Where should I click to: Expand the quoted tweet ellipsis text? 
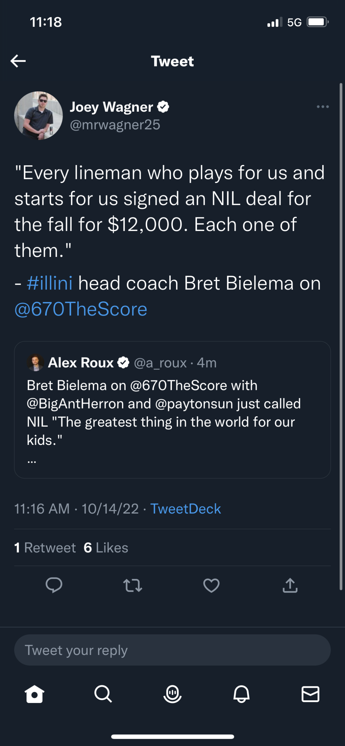[32, 461]
